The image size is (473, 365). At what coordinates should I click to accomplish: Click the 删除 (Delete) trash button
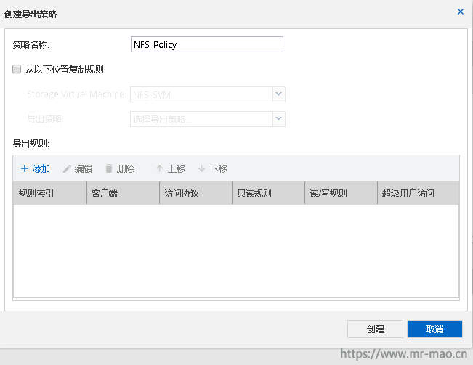(120, 168)
